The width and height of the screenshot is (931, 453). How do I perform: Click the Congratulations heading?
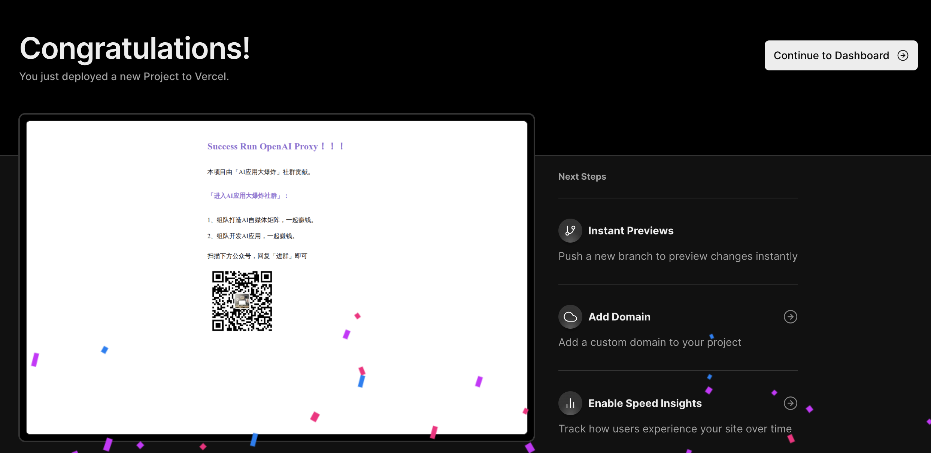[135, 48]
